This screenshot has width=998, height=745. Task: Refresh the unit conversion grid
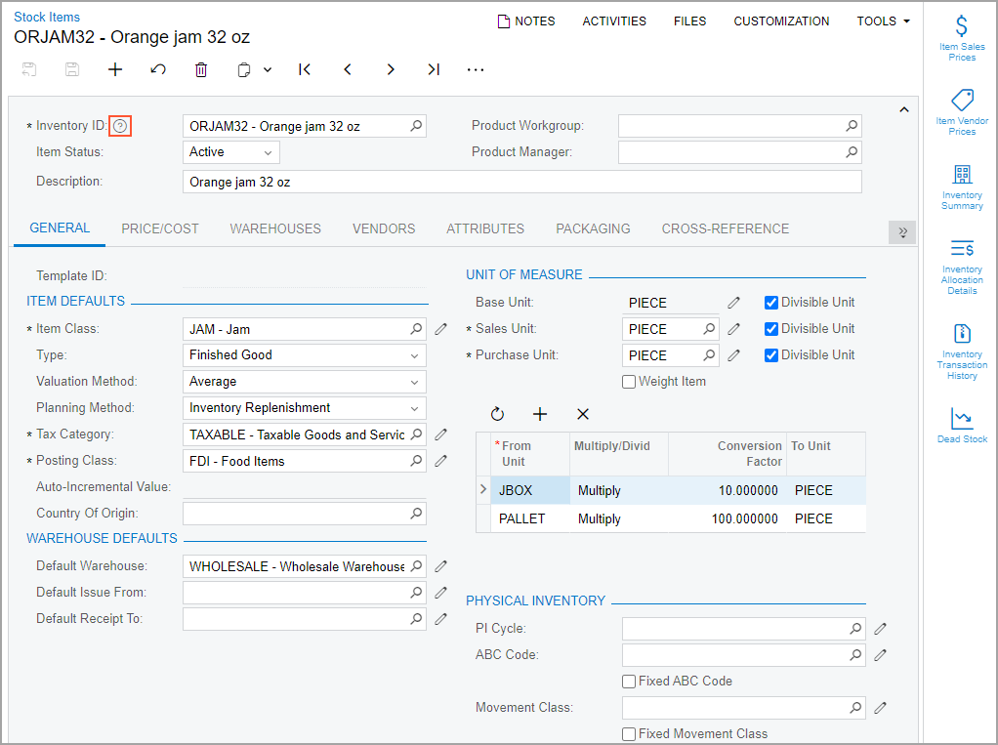[x=497, y=414]
